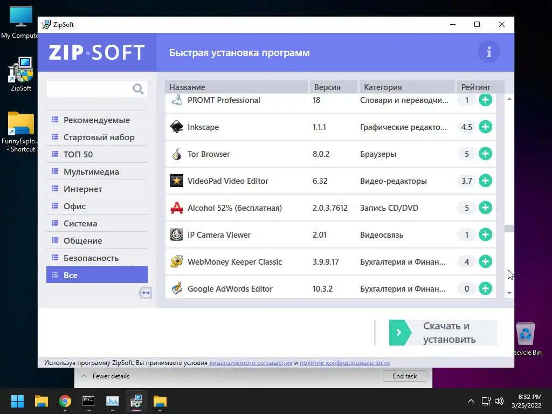Viewport: 552px width, 414px height.
Task: Collapse the sidebar with the arrows icon
Action: [x=146, y=293]
